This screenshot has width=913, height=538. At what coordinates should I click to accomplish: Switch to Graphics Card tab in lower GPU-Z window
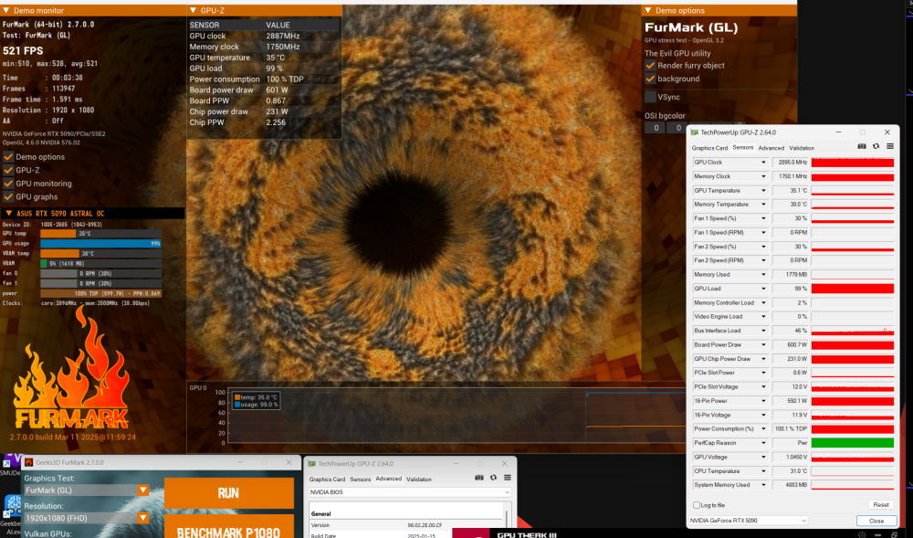327,480
